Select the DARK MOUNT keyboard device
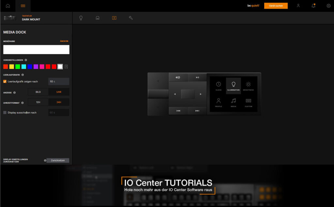Viewport: 334px width, 207px height. click(x=31, y=18)
